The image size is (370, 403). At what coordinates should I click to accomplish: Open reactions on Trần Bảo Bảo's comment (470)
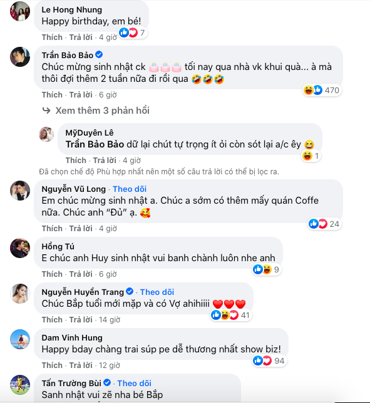322,90
